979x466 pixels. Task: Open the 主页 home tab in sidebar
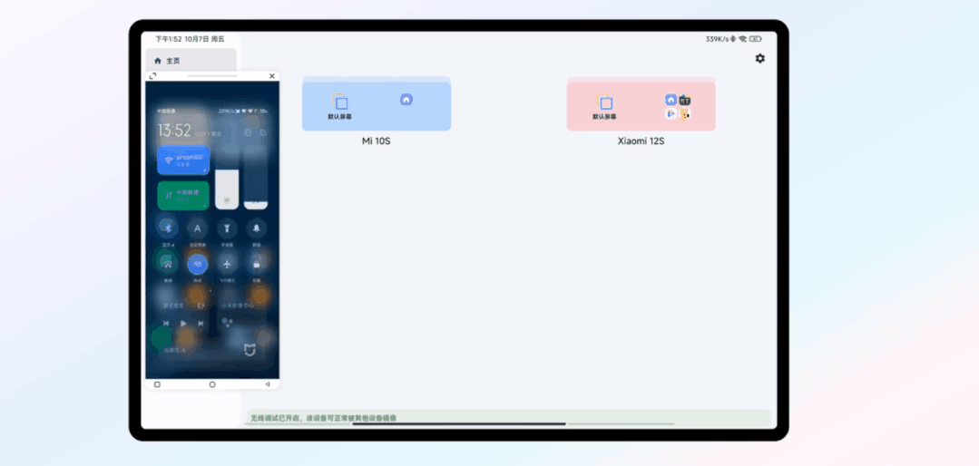coord(191,61)
